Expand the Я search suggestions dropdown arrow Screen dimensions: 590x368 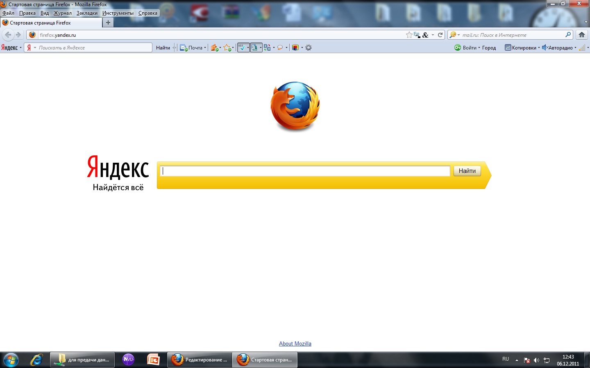point(35,48)
